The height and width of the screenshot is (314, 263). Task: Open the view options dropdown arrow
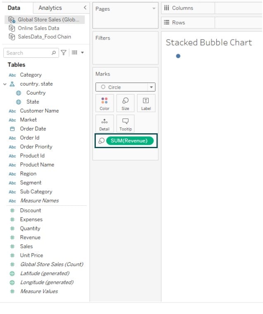click(82, 53)
